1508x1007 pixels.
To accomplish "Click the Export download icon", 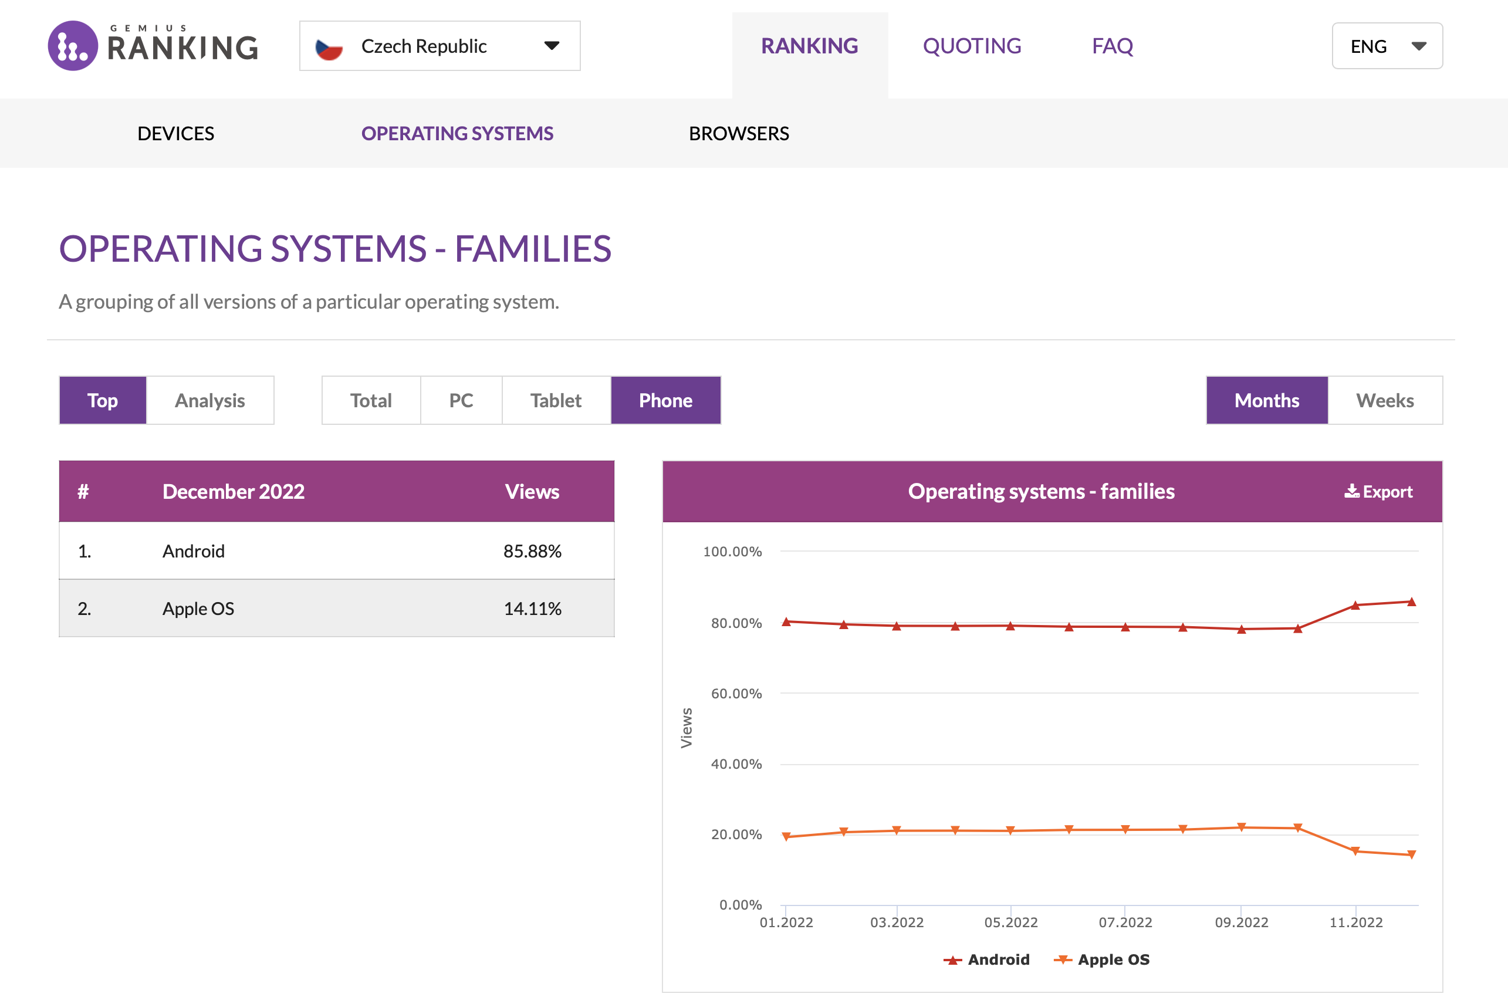I will [x=1351, y=491].
